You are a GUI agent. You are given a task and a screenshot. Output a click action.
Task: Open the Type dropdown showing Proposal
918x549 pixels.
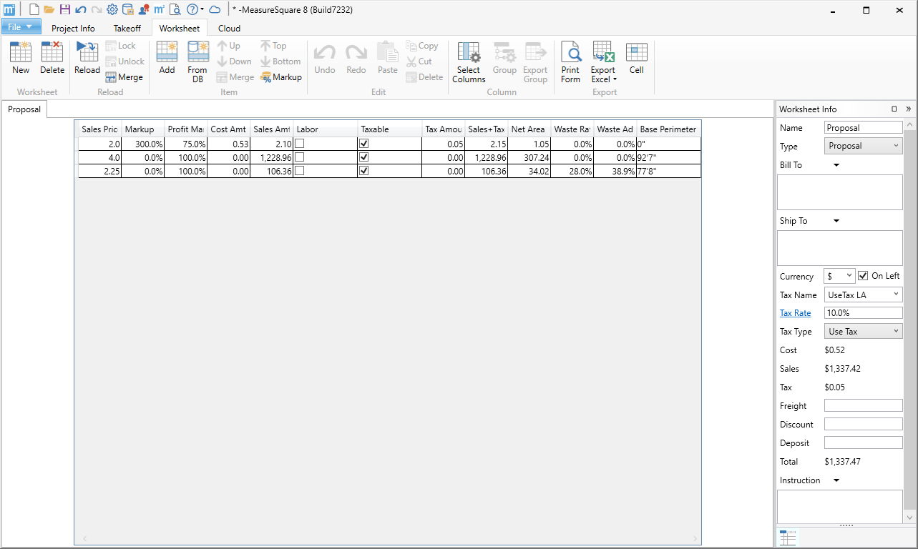point(864,146)
